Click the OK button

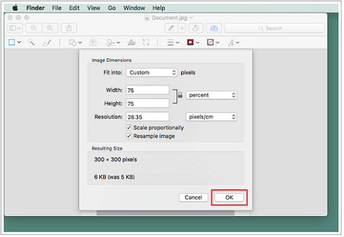pyautogui.click(x=229, y=197)
